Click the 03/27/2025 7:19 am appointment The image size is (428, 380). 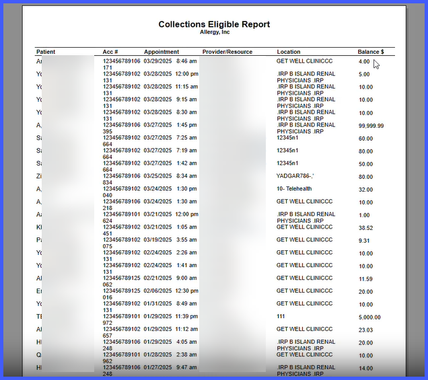click(170, 151)
